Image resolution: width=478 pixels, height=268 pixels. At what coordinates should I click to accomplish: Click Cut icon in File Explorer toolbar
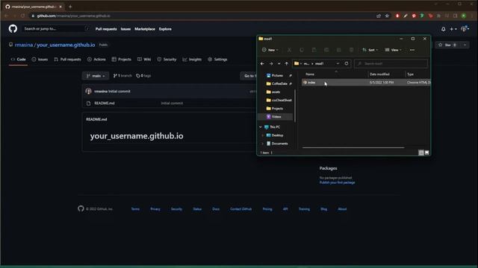click(289, 50)
